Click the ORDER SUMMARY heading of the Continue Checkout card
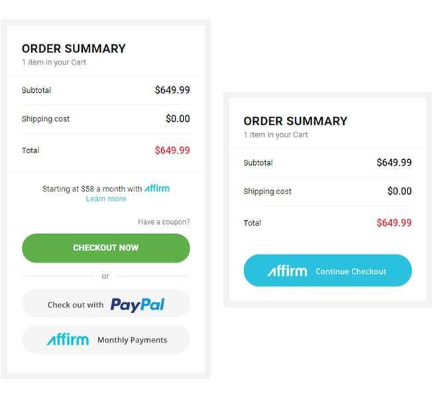The height and width of the screenshot is (399, 432). (x=296, y=121)
